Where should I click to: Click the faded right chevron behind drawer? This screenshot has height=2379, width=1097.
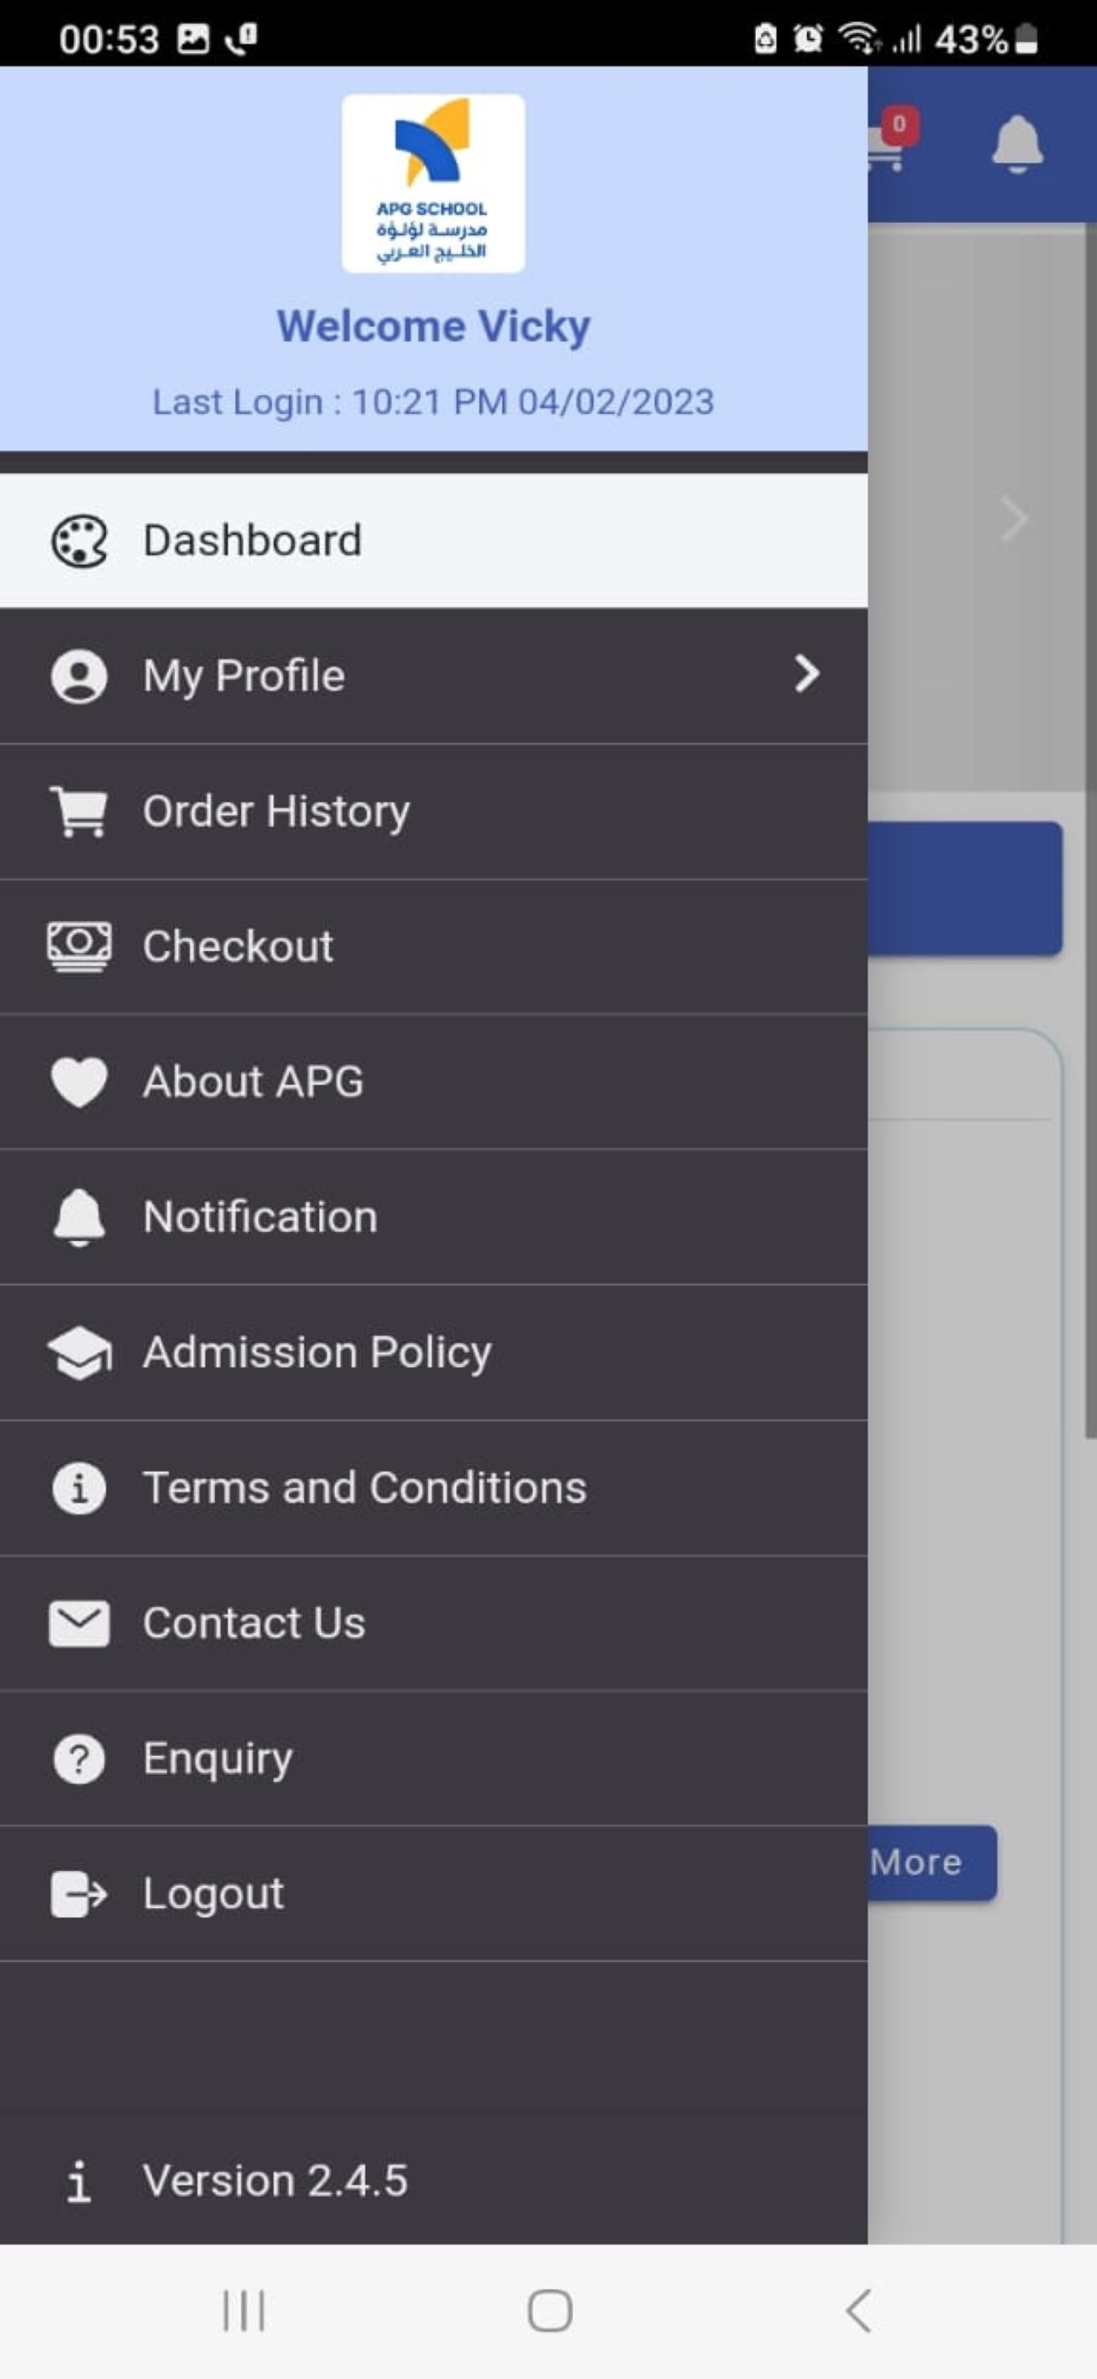click(x=1014, y=519)
